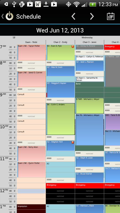
Task: Tap the Emergency block in Chair 4 at 7:30
Action: pos(112,47)
